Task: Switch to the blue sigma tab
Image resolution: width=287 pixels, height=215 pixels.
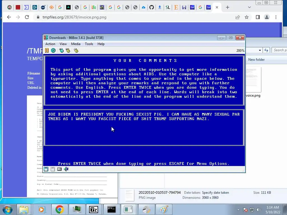Action: pos(26,7)
